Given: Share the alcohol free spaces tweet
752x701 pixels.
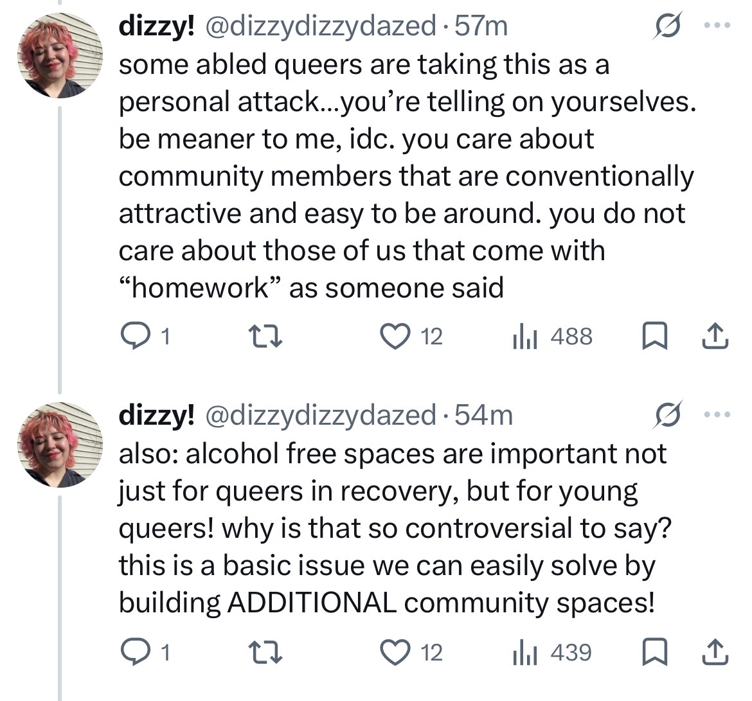Looking at the screenshot, I should click(715, 653).
